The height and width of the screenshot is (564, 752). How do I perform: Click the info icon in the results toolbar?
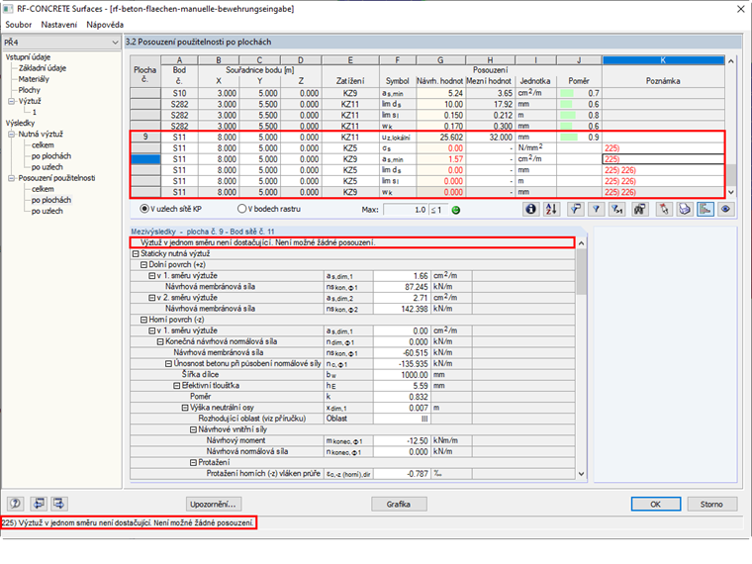click(530, 209)
